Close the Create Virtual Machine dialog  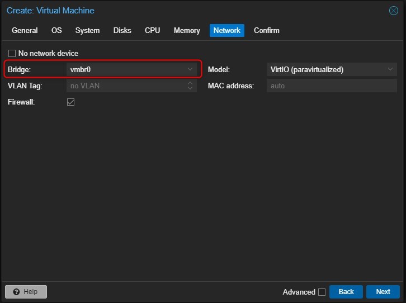click(393, 11)
